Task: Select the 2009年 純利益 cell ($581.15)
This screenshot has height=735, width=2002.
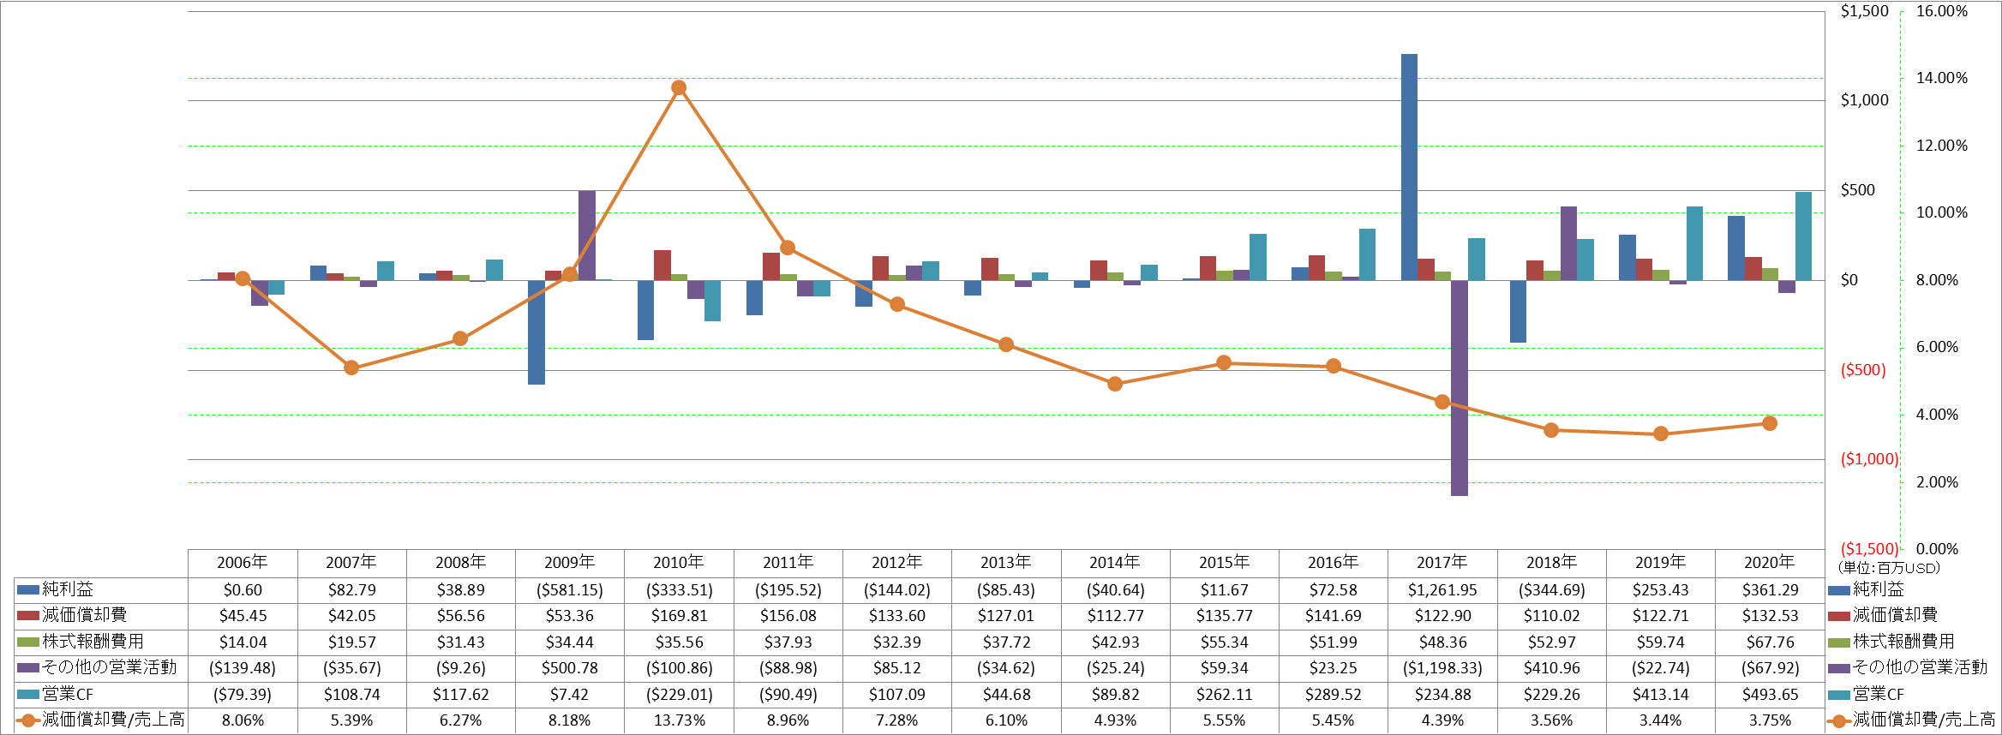Action: coord(569,590)
